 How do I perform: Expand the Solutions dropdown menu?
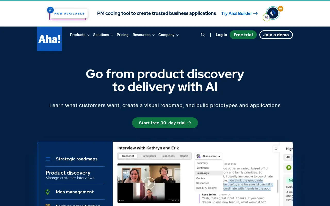coord(103,35)
